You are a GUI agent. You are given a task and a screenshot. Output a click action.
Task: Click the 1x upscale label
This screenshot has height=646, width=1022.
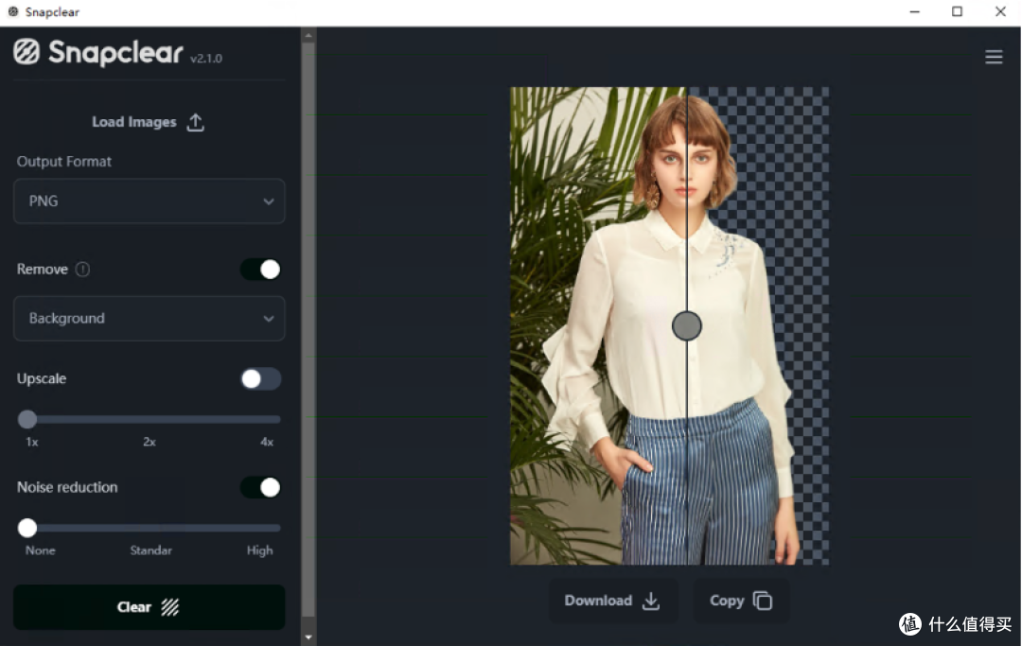[32, 442]
